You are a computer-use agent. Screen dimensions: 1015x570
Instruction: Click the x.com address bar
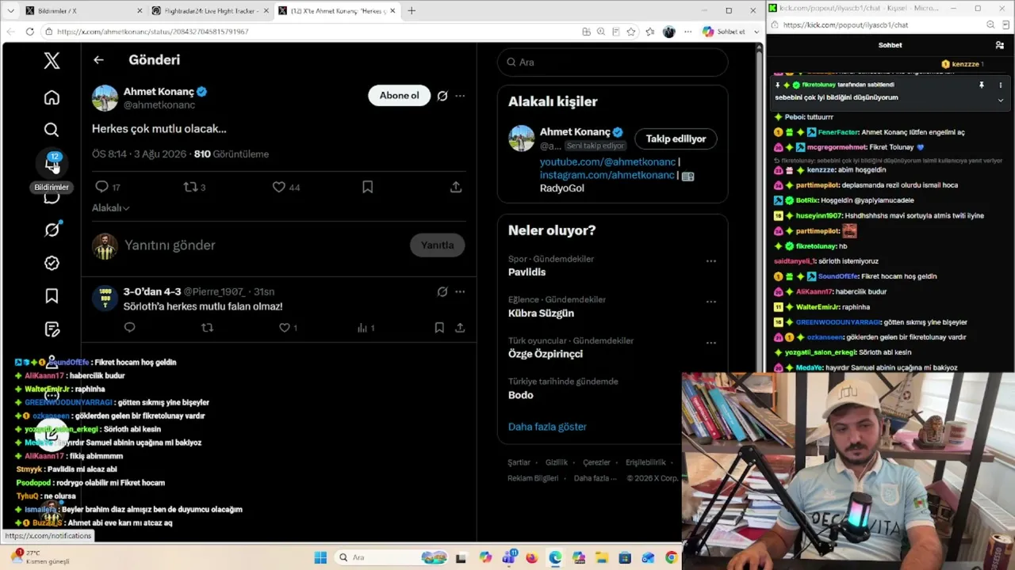tap(309, 32)
